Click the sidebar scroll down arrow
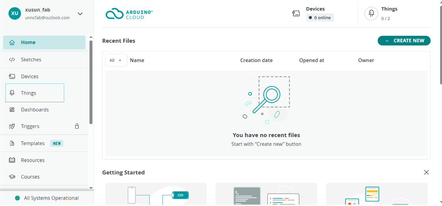This screenshot has width=442, height=206. point(91,188)
